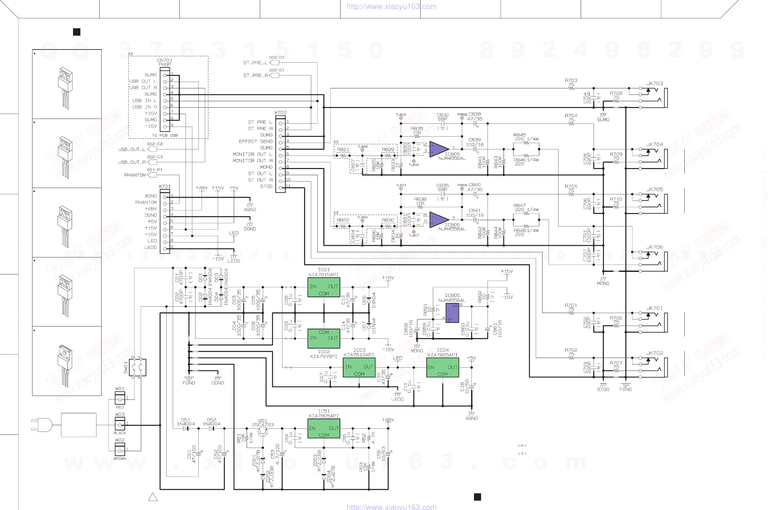
Task: Select the IC04 KIA7805API green block
Action: (x=442, y=368)
